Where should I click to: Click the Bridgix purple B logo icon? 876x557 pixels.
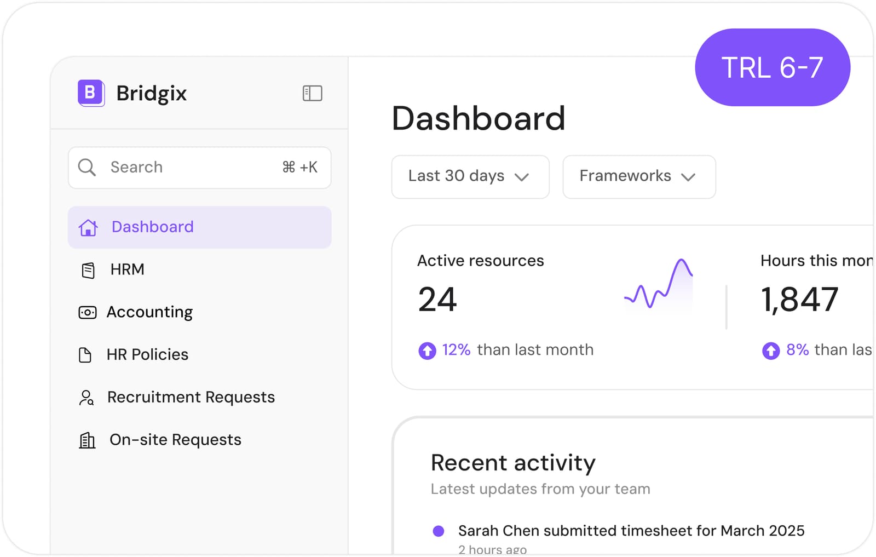coord(91,93)
